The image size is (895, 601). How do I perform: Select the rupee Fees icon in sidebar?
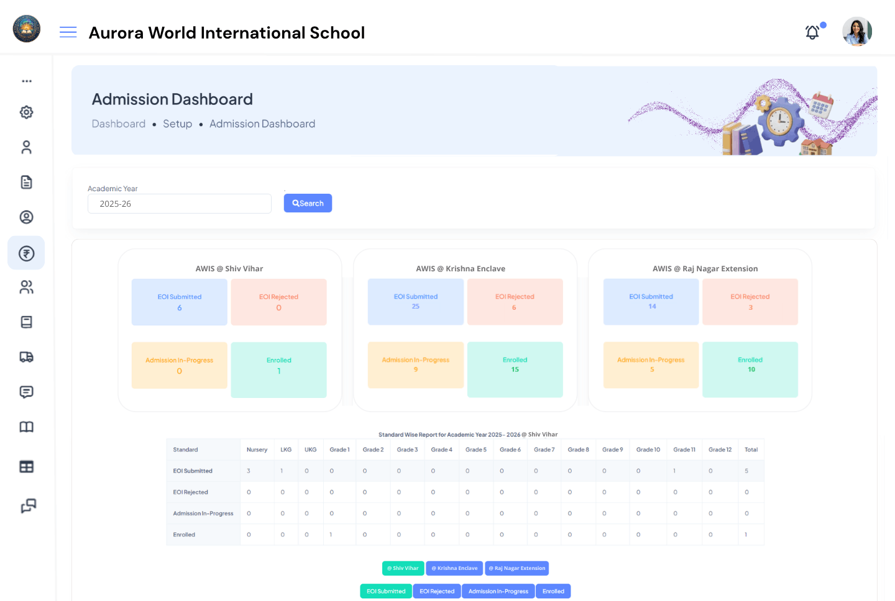[26, 253]
